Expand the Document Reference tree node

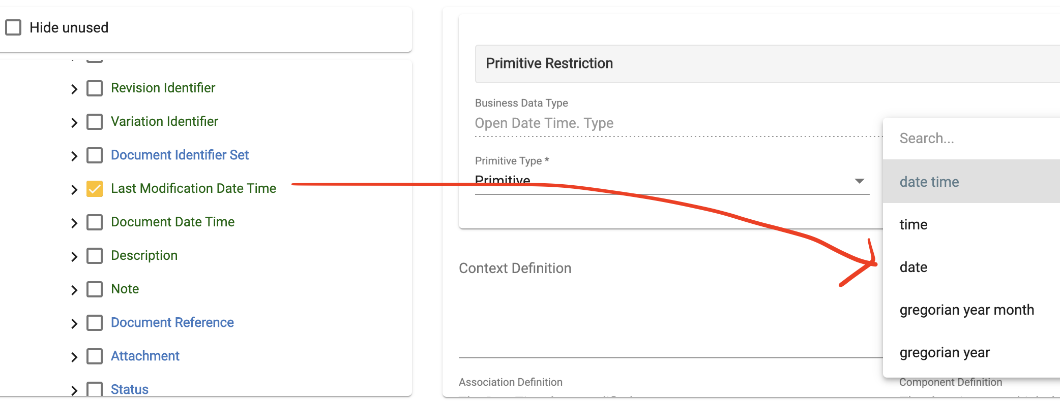pos(74,322)
